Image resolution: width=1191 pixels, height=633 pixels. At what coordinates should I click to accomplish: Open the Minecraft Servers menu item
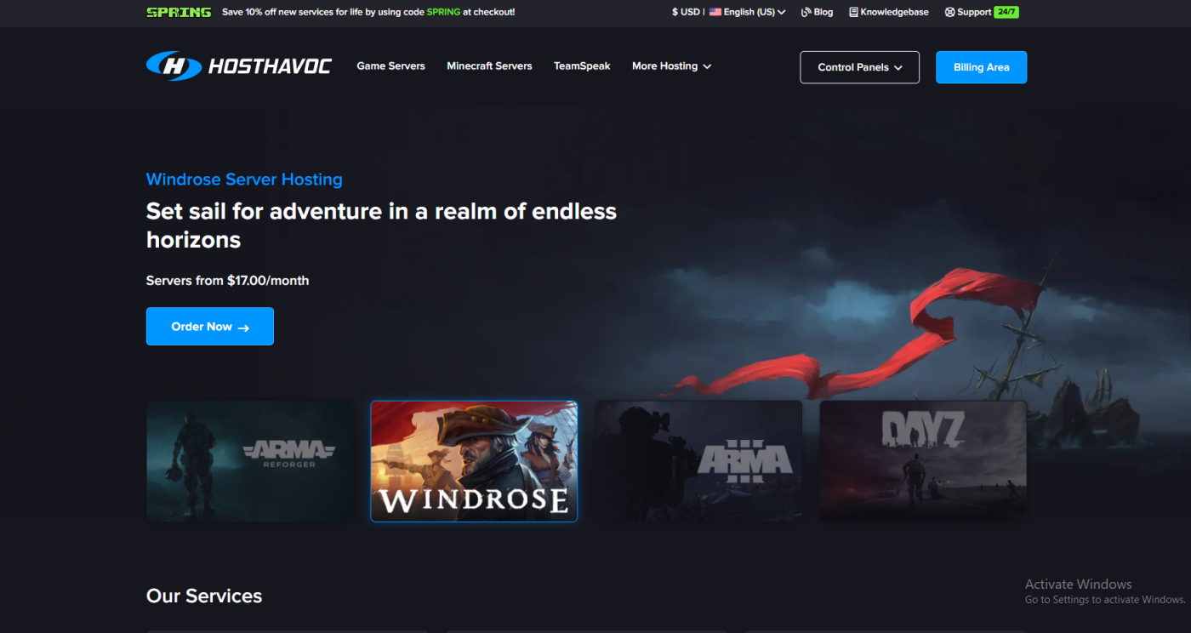489,66
